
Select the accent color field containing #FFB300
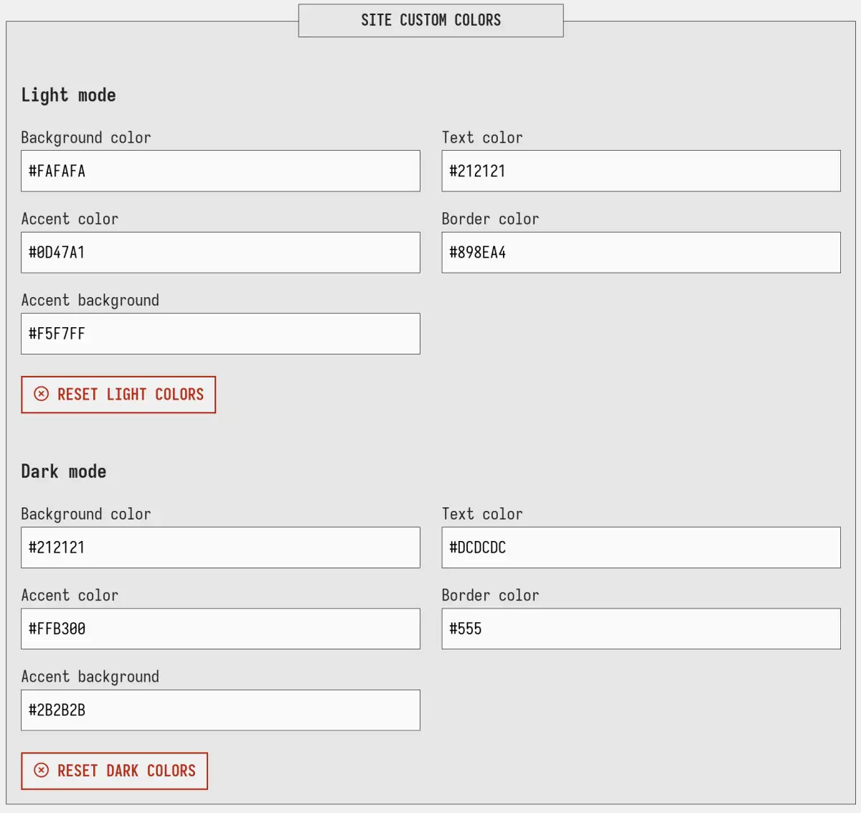point(220,629)
